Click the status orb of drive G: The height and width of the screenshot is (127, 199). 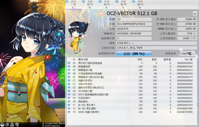click(x=133, y=2)
